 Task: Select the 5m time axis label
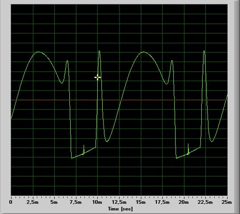(x=54, y=202)
